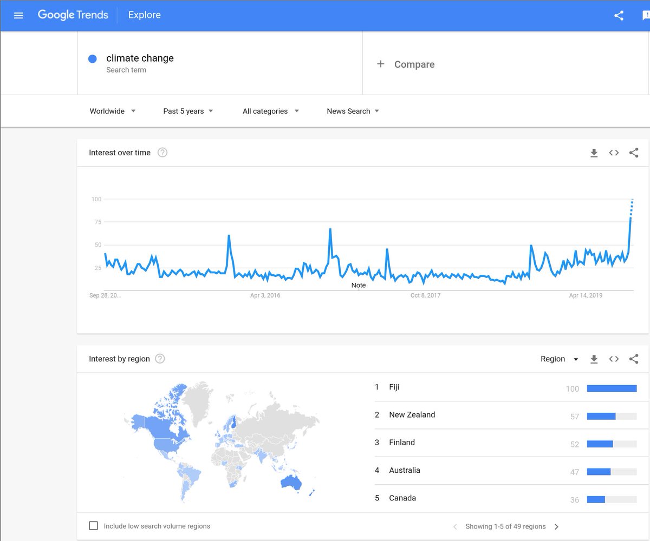Share the Interest by region card
The image size is (650, 541).
634,359
